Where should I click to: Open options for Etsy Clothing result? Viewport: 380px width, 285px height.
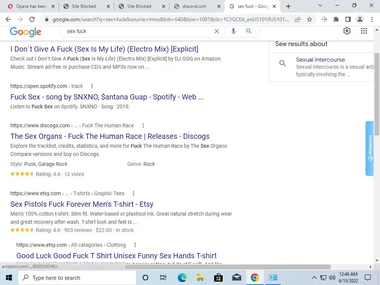(135, 245)
